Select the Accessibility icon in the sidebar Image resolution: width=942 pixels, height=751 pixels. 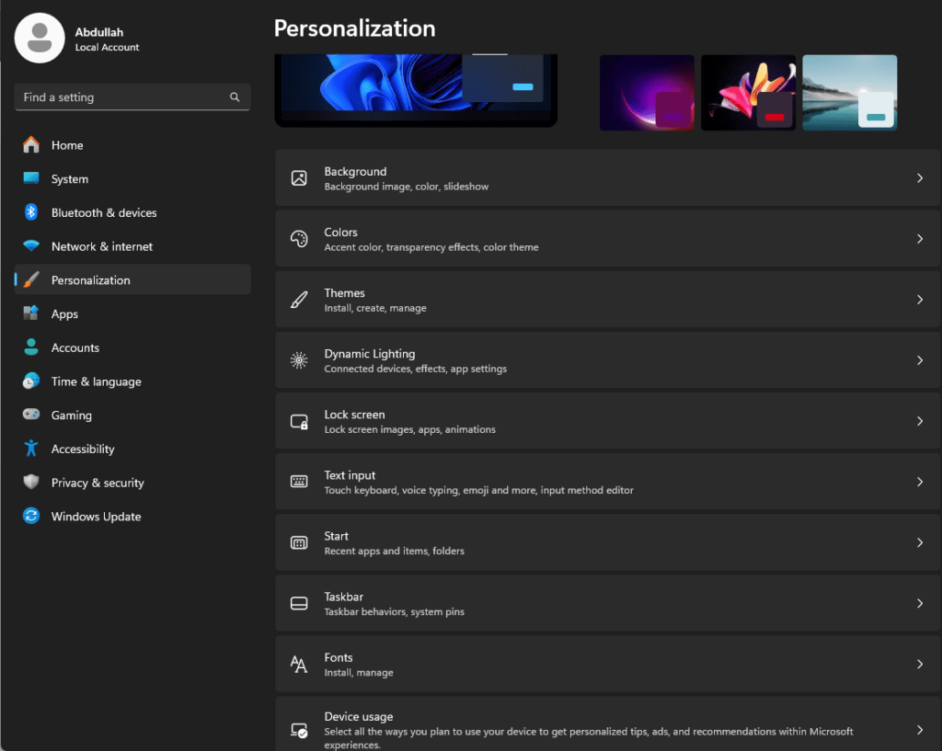(x=30, y=449)
